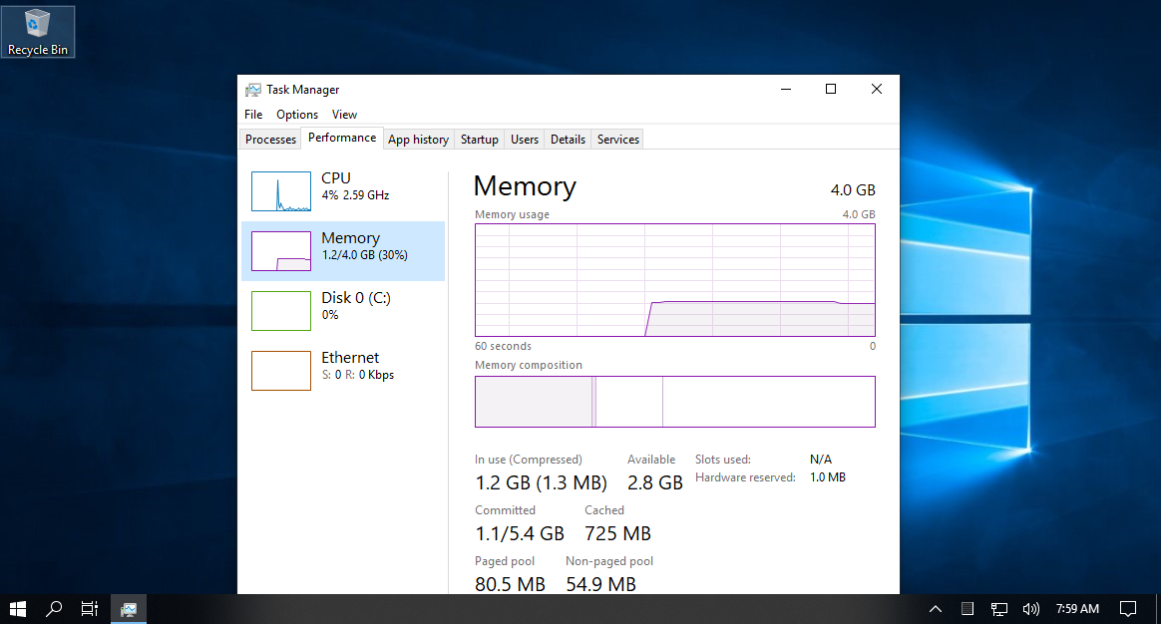Click the '1.0 MB' hardware reserved value
Viewport: 1161px width, 624px height.
tap(828, 477)
